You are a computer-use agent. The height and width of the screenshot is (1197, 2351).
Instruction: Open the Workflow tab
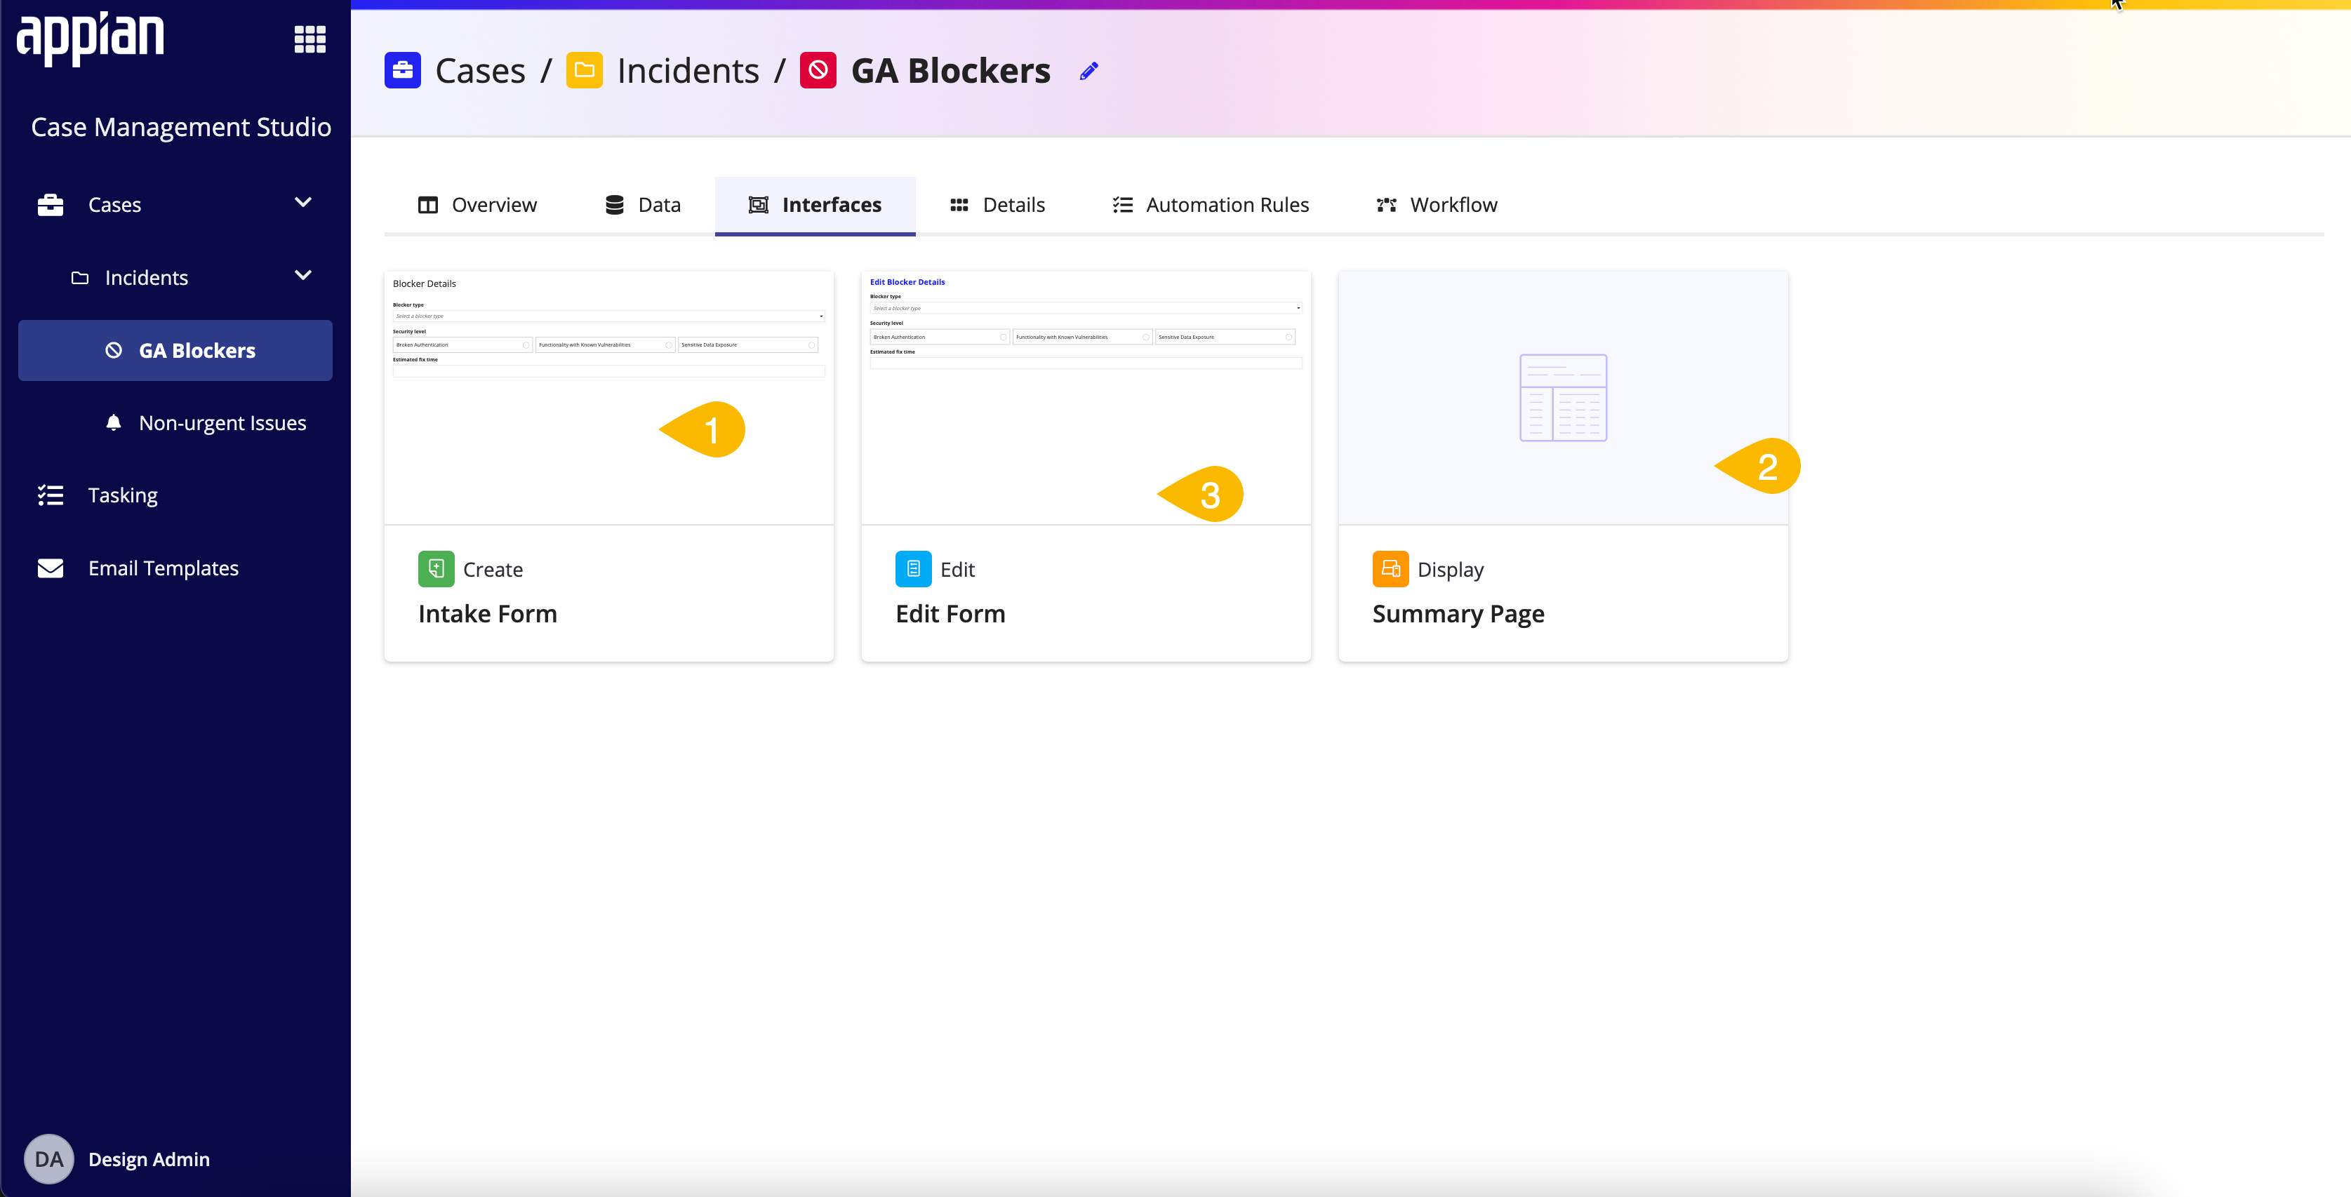pyautogui.click(x=1437, y=204)
